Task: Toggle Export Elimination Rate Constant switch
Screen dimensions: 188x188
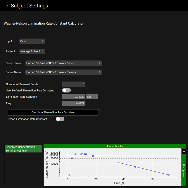Action: pyautogui.click(x=60, y=119)
